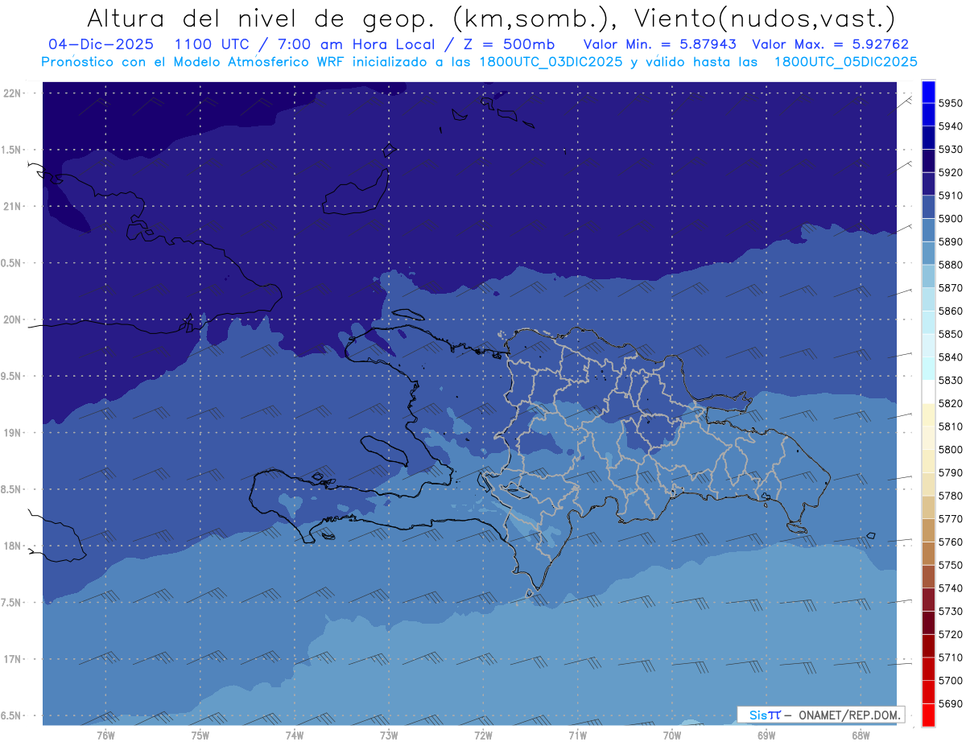Click the '5880' legend value
This screenshot has width=966, height=746.
point(951,265)
